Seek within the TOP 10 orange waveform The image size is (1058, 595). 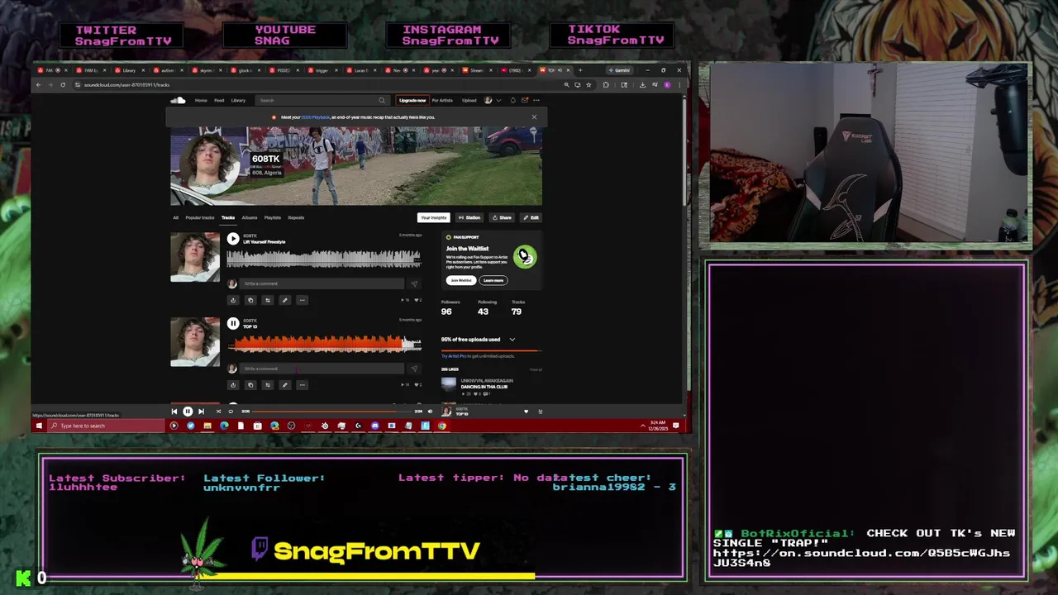(x=324, y=344)
